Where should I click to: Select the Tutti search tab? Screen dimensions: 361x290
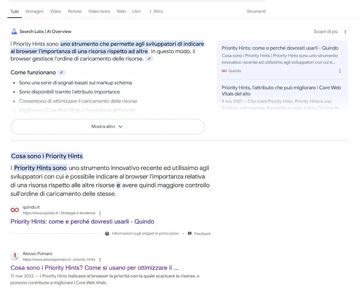pyautogui.click(x=14, y=12)
